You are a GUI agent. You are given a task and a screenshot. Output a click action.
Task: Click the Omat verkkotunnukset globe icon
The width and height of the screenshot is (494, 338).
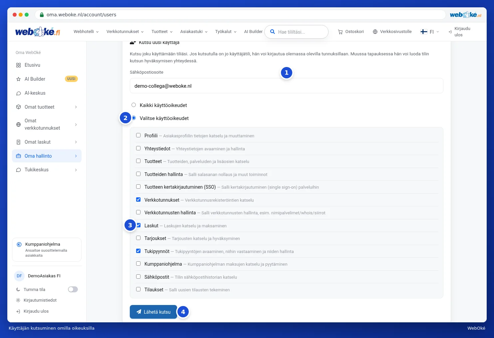tap(19, 124)
